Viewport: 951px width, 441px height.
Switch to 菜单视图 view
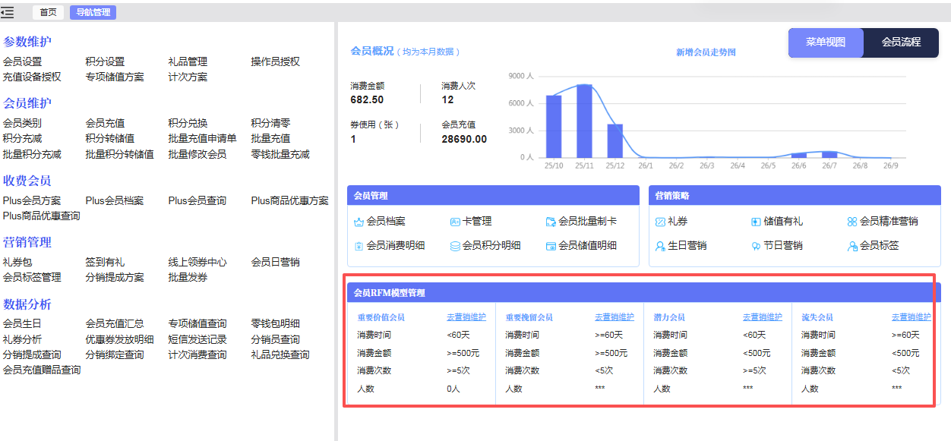point(826,43)
